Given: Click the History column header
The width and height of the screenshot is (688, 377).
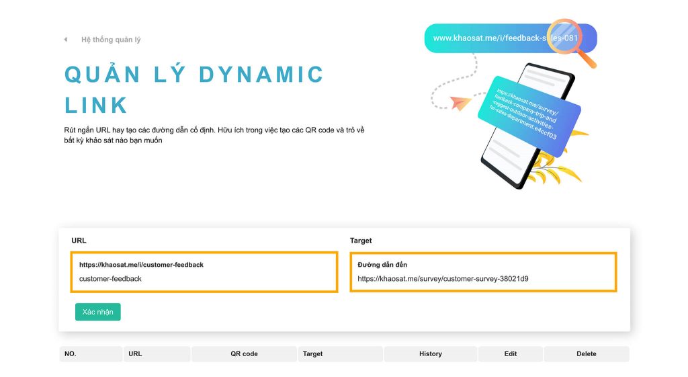Looking at the screenshot, I should coord(431,353).
